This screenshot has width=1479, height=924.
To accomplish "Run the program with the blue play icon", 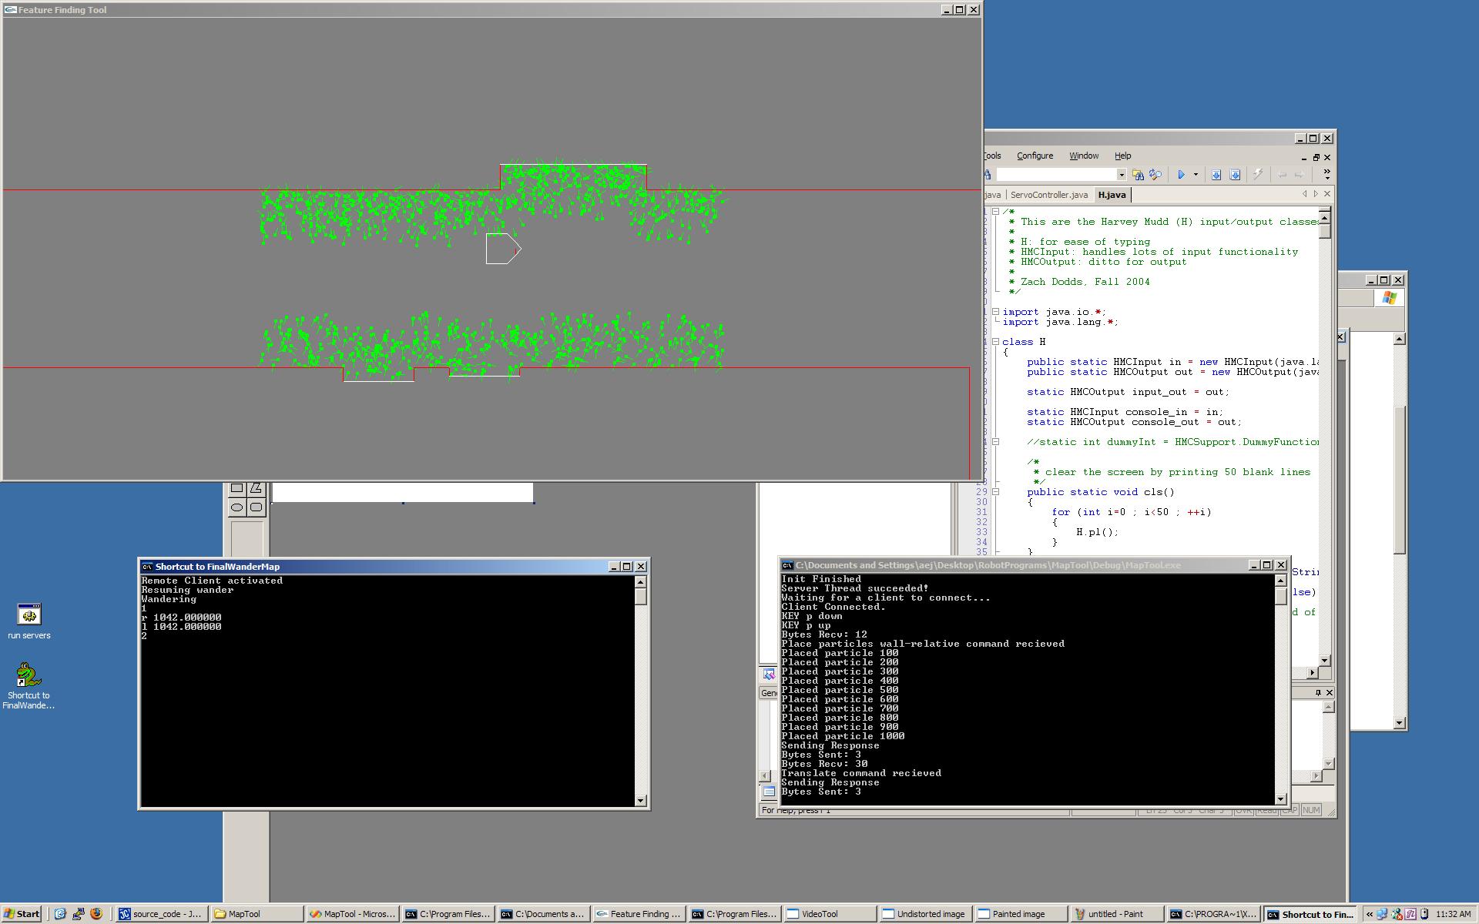I will (x=1181, y=175).
